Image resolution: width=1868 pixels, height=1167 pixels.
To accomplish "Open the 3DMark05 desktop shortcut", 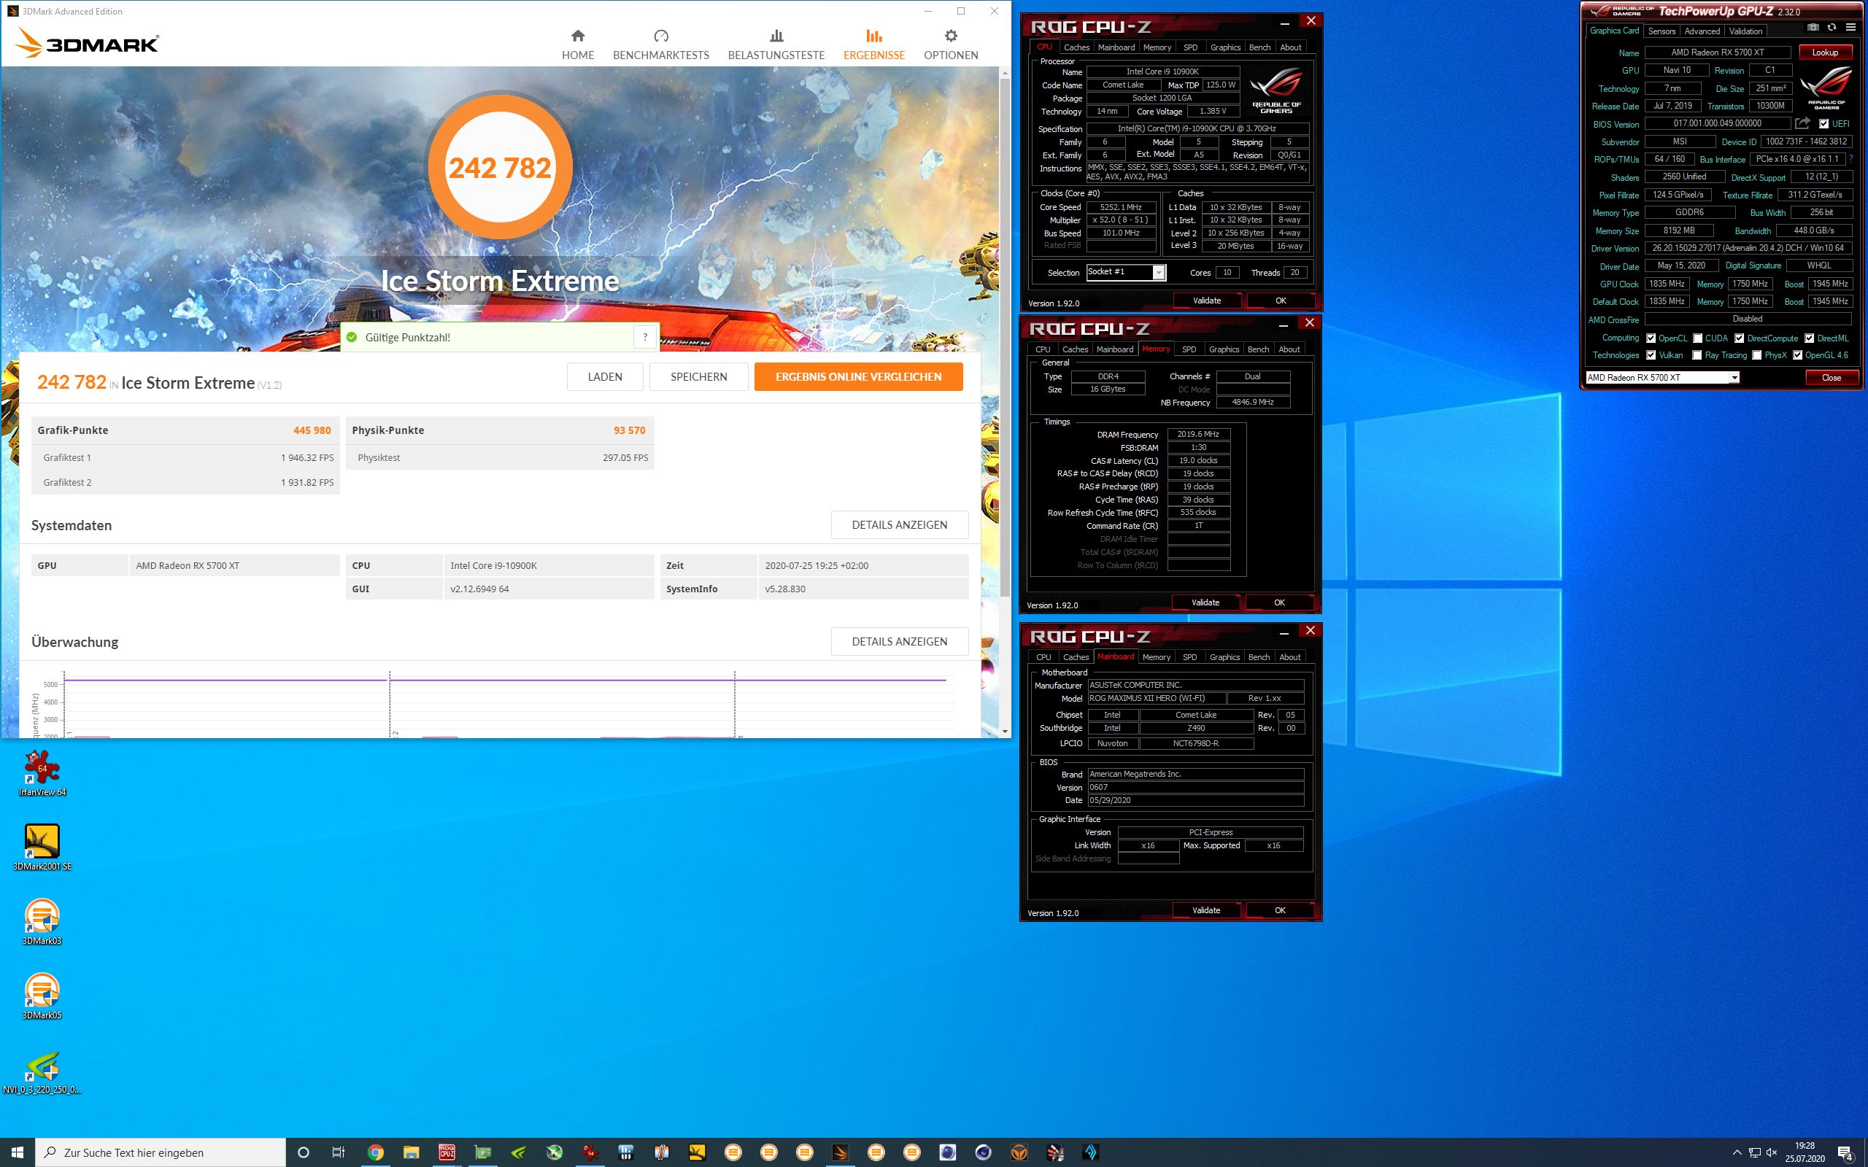I will click(x=42, y=996).
